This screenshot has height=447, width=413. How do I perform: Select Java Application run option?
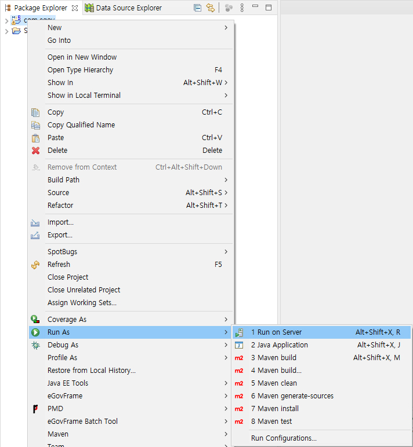pyautogui.click(x=279, y=345)
